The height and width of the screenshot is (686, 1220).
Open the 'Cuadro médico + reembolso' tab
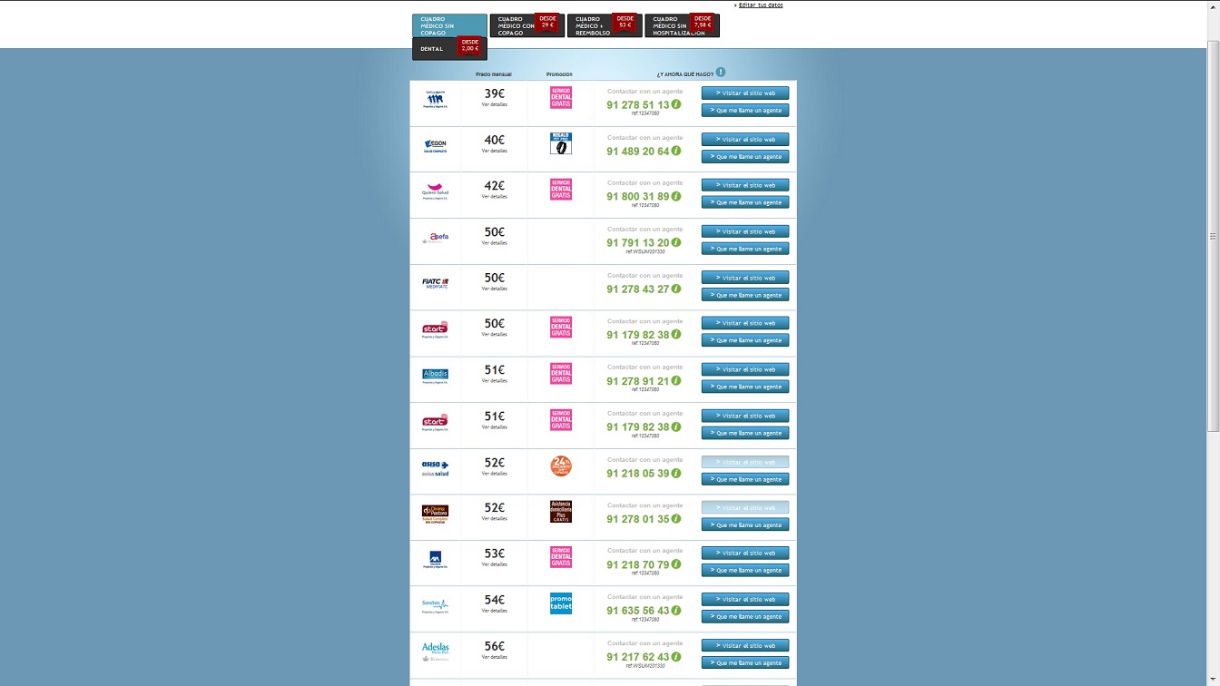(605, 25)
